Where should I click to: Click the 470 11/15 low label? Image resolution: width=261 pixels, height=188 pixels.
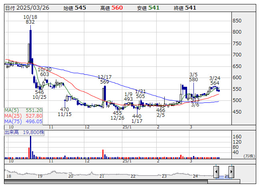65,112
